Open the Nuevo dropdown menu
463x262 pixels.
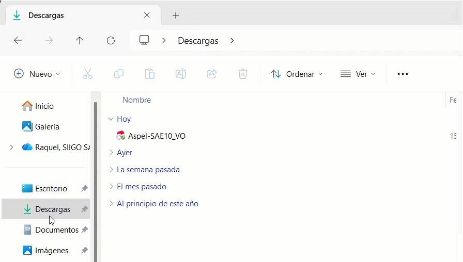click(x=37, y=74)
